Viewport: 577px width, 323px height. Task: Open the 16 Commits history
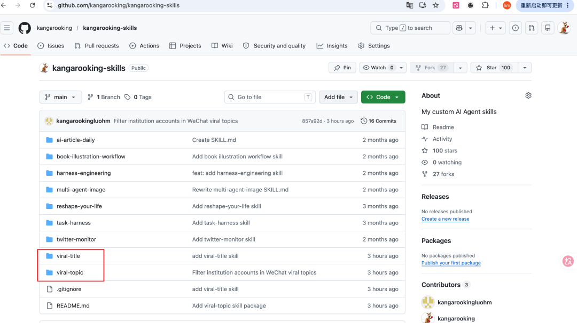pyautogui.click(x=379, y=121)
